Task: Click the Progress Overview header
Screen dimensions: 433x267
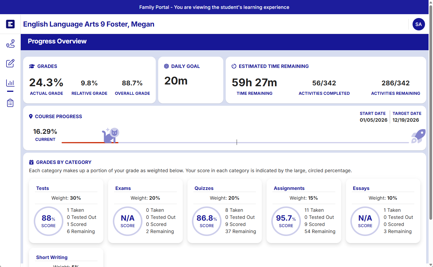Action: [57, 41]
